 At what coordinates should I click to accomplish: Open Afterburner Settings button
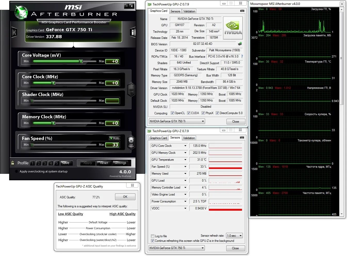pyautogui.click(x=120, y=163)
